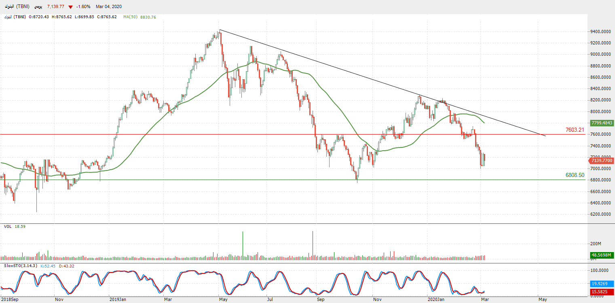Click the 9000.0000 price axis label

tap(600, 54)
